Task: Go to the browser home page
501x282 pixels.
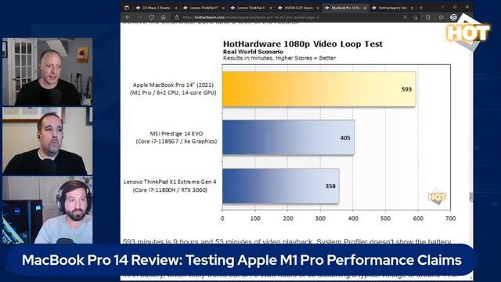Action: (164, 17)
